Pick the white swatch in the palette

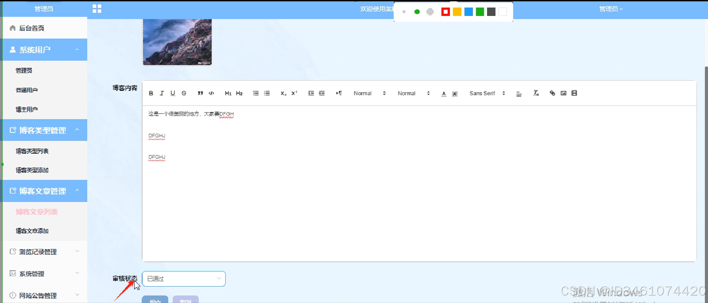click(x=503, y=12)
